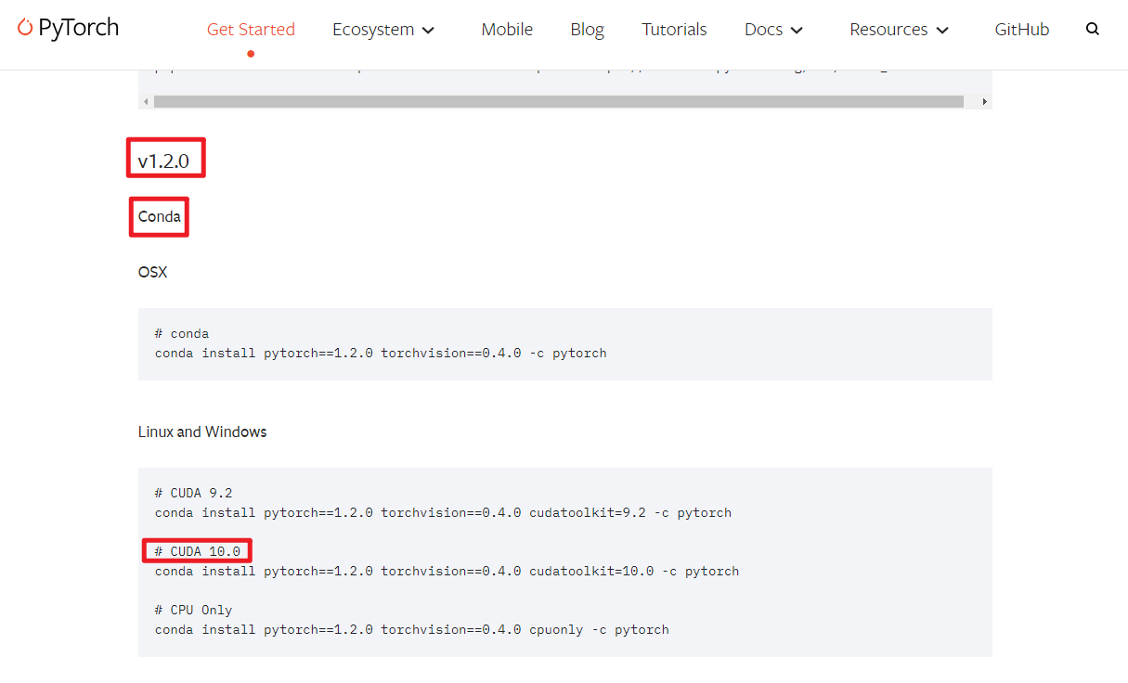The height and width of the screenshot is (683, 1128).
Task: Open the Get Started page
Action: 251,30
